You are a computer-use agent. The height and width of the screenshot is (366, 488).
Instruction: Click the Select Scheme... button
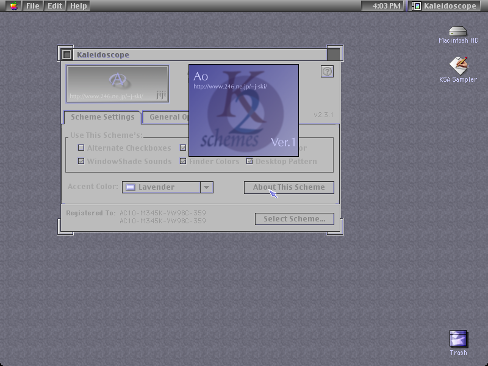[295, 219]
